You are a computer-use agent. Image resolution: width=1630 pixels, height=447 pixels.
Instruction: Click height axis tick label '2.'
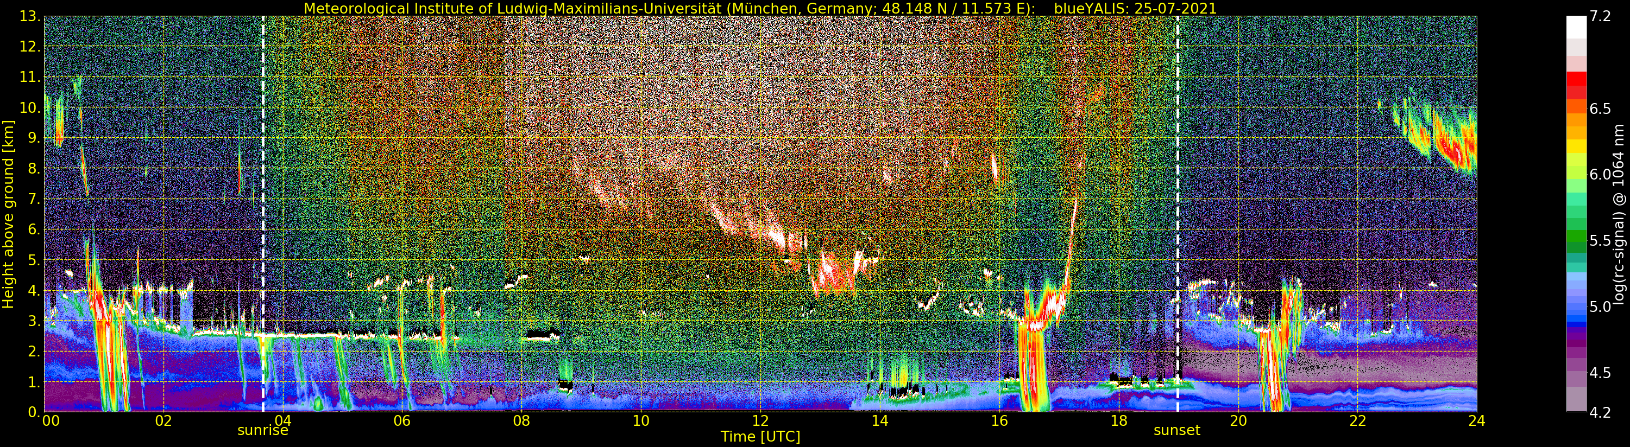(34, 352)
